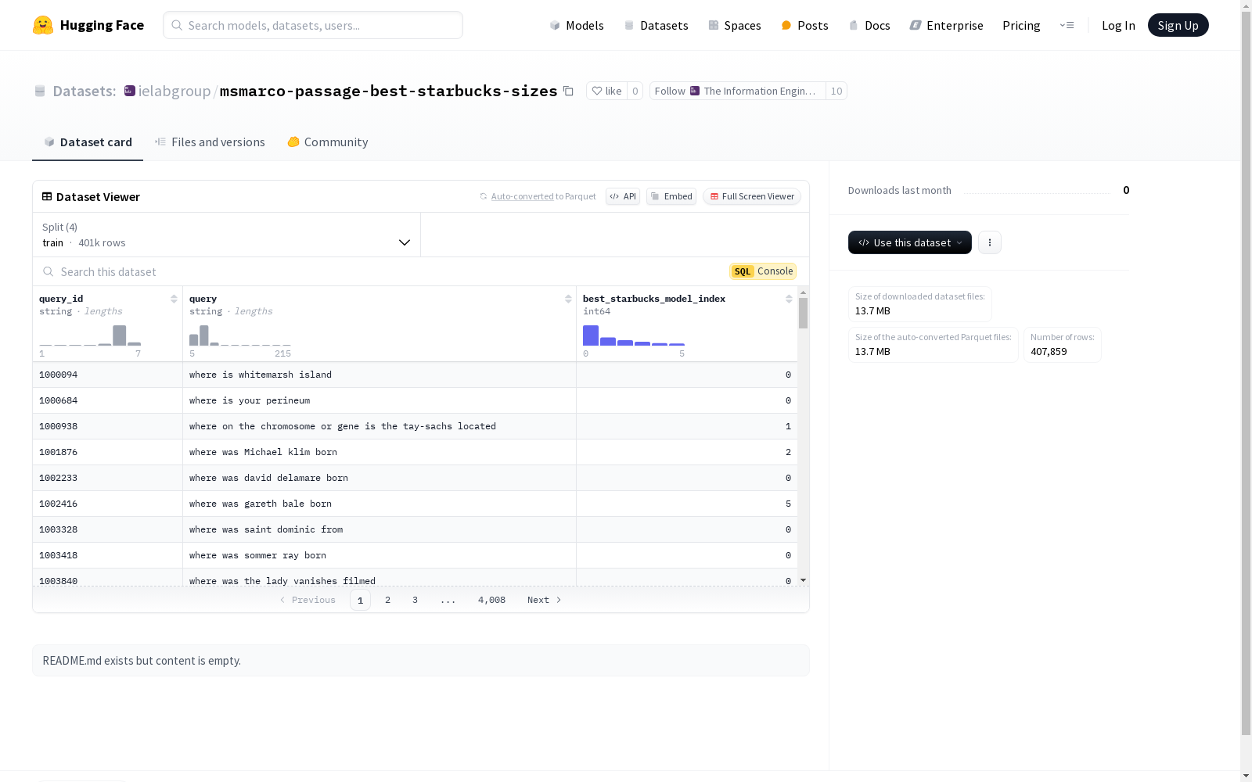This screenshot has height=782, width=1252.
Task: Follow The Information Engineering group
Action: pos(737,91)
